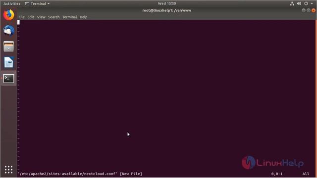
Task: Open the View menu
Action: (x=41, y=17)
